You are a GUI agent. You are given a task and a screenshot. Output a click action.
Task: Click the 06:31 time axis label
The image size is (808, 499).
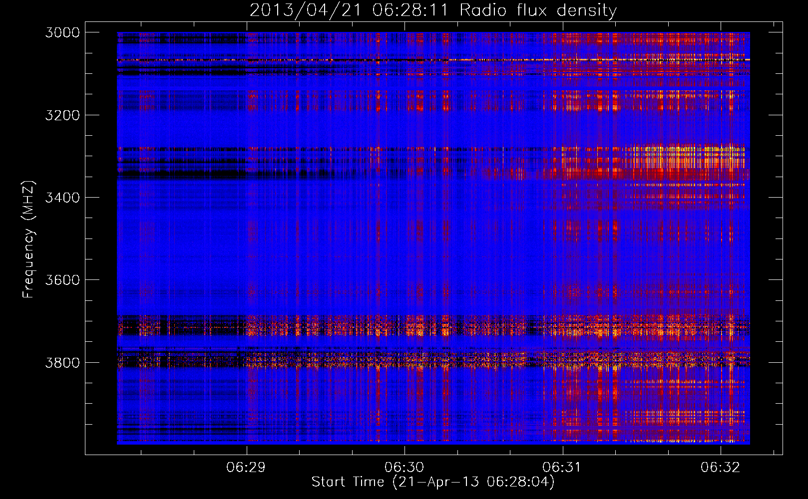pyautogui.click(x=562, y=468)
